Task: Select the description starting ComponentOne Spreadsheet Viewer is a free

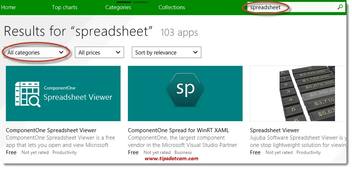Action: click(x=60, y=141)
